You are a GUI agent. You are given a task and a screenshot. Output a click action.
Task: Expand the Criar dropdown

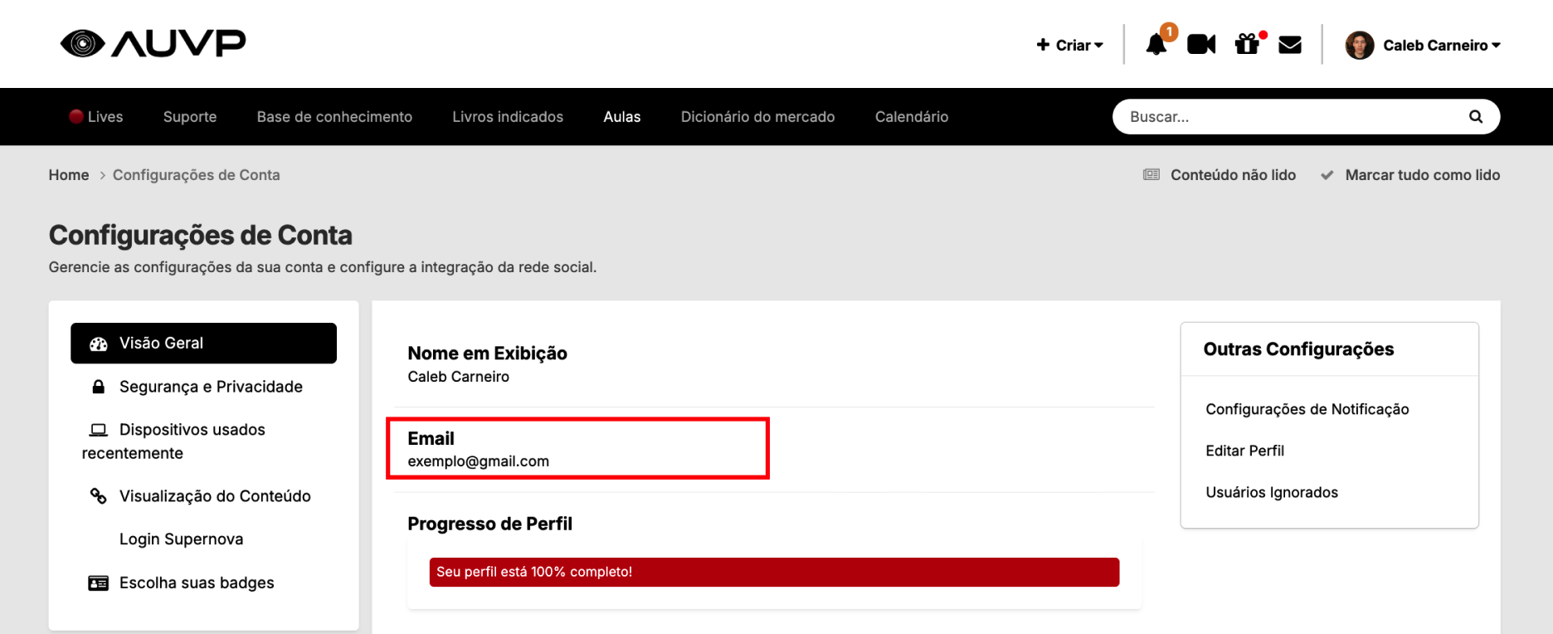(1070, 46)
